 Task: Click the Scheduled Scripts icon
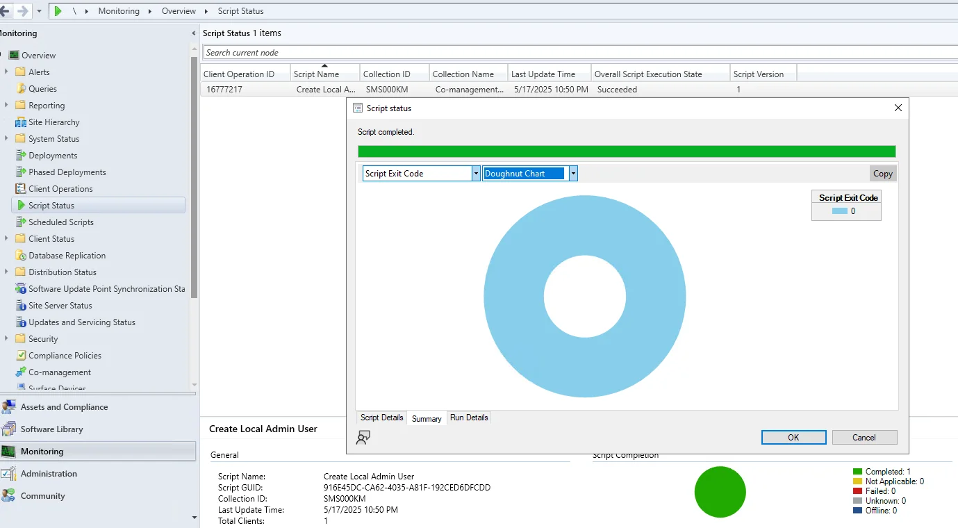coord(21,222)
